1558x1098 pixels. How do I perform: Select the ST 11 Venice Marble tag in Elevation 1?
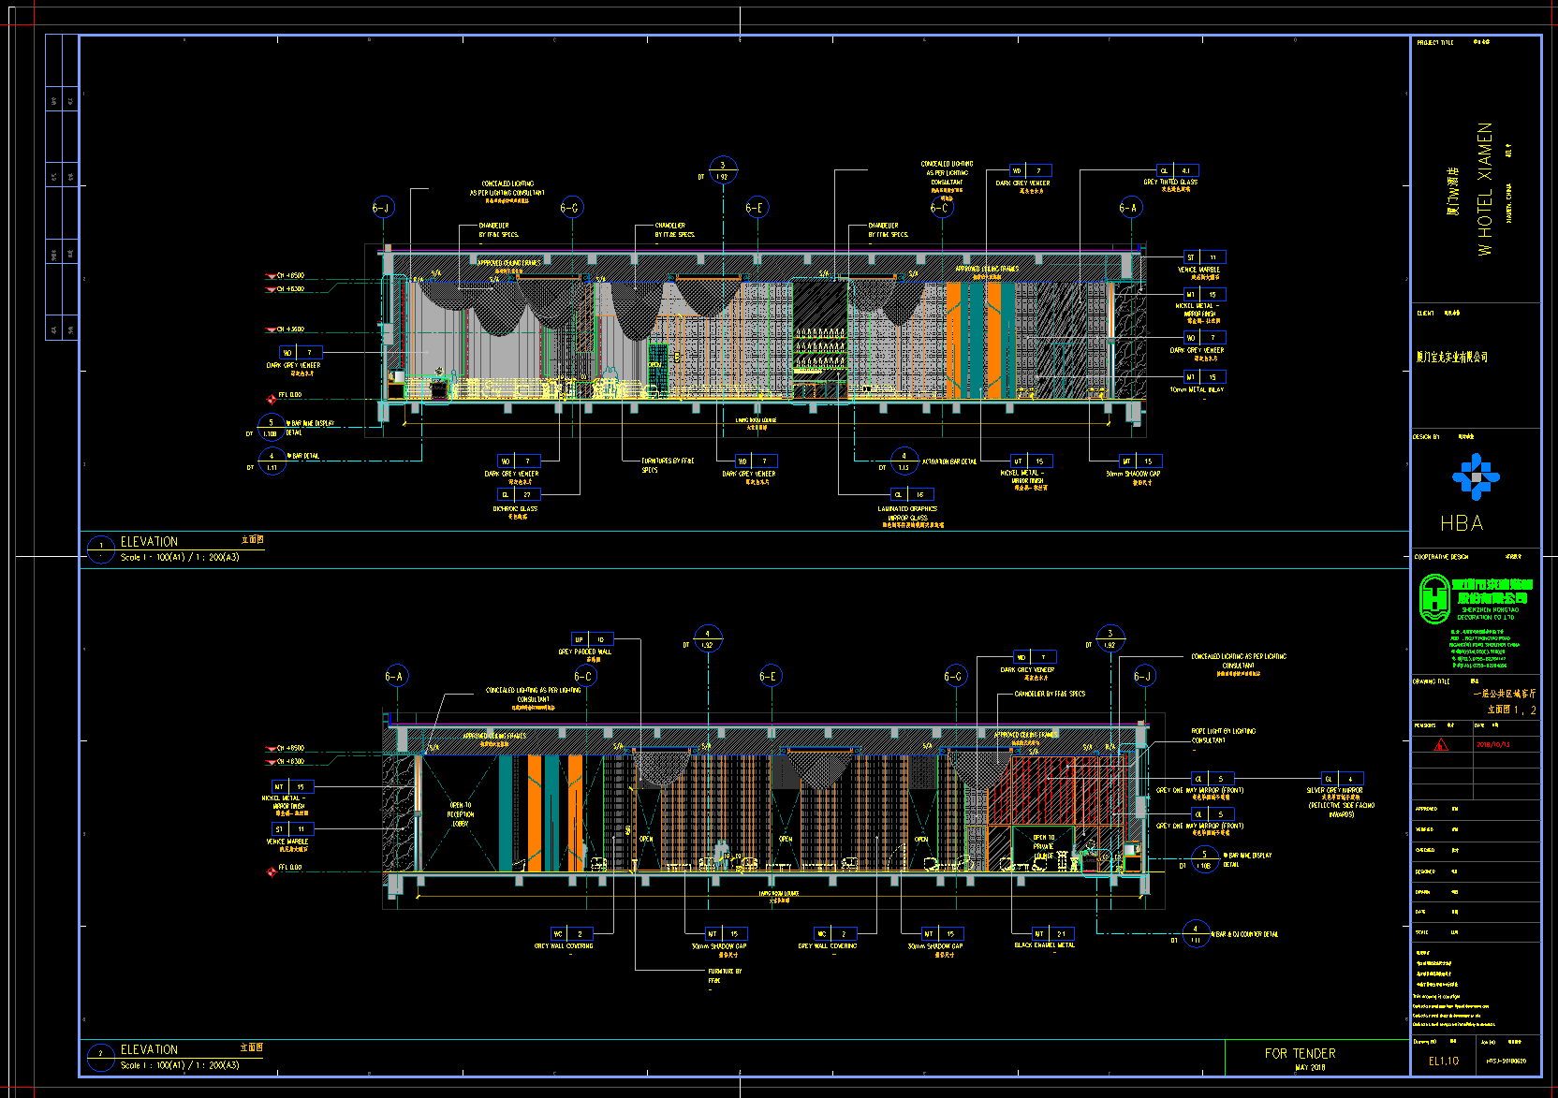(x=1203, y=256)
